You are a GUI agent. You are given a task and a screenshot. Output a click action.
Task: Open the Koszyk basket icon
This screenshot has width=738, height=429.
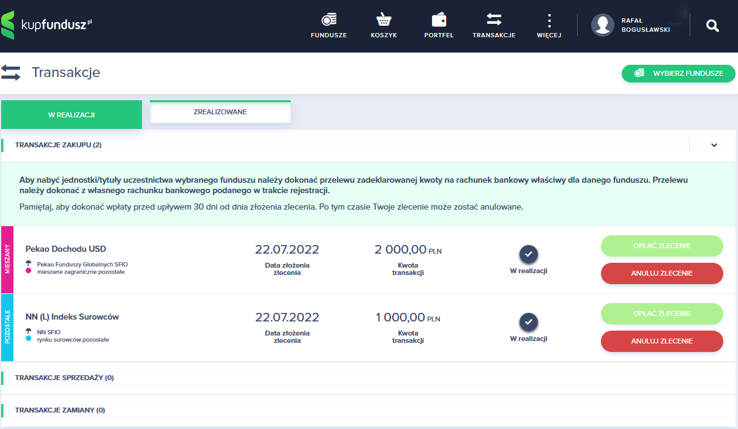[x=384, y=20]
